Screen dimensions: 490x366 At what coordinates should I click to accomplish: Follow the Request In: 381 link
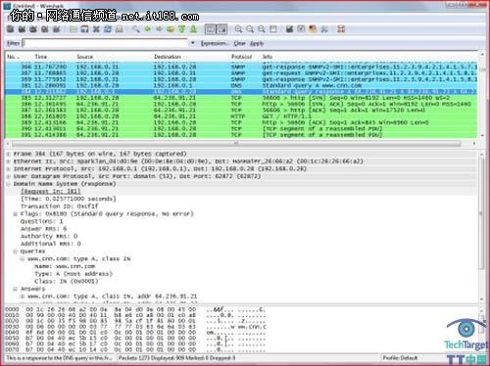click(x=51, y=192)
